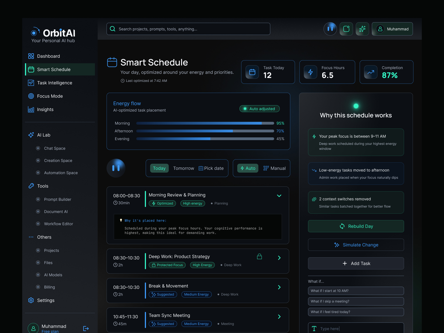
Task: Open Billing from the Others section
Action: tap(49, 287)
